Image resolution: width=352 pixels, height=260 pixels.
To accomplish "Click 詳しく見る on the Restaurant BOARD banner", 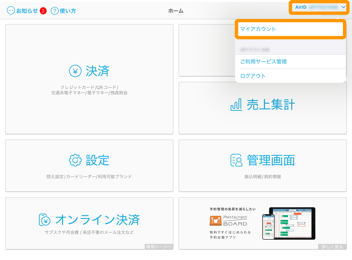I will (x=332, y=247).
